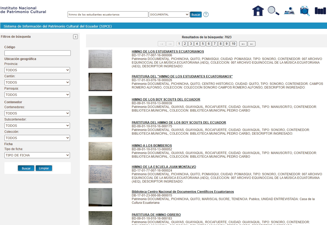Jump to the last results page
Image resolution: width=327 pixels, height=225 pixels.
(x=252, y=44)
